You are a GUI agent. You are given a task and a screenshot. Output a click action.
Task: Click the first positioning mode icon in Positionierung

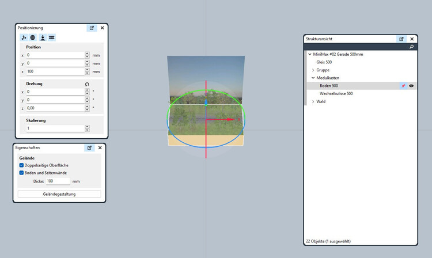click(x=24, y=37)
